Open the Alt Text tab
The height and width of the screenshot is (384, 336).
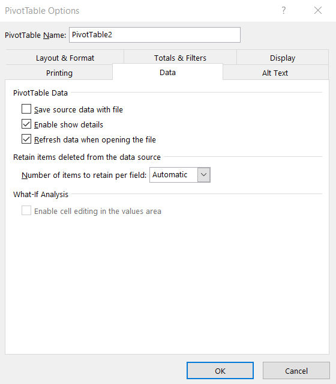click(275, 73)
